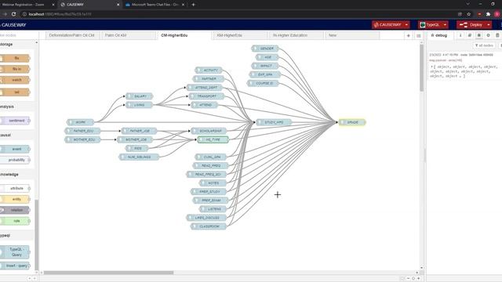502x282 pixels.
Task: Reset canvas zoom with circle icon
Action: (x=413, y=279)
